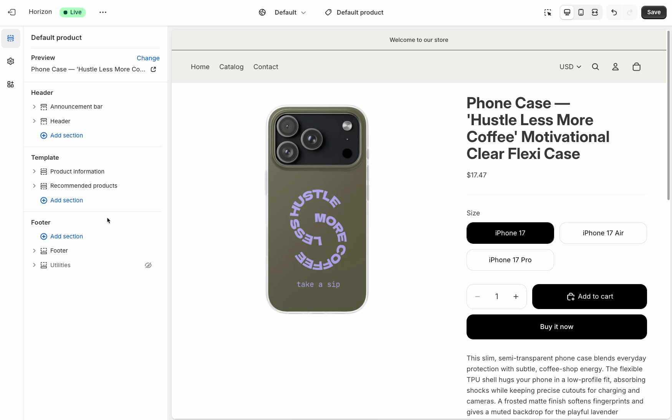Redo the undone change
Viewport: 672px width, 420px height.
point(629,12)
